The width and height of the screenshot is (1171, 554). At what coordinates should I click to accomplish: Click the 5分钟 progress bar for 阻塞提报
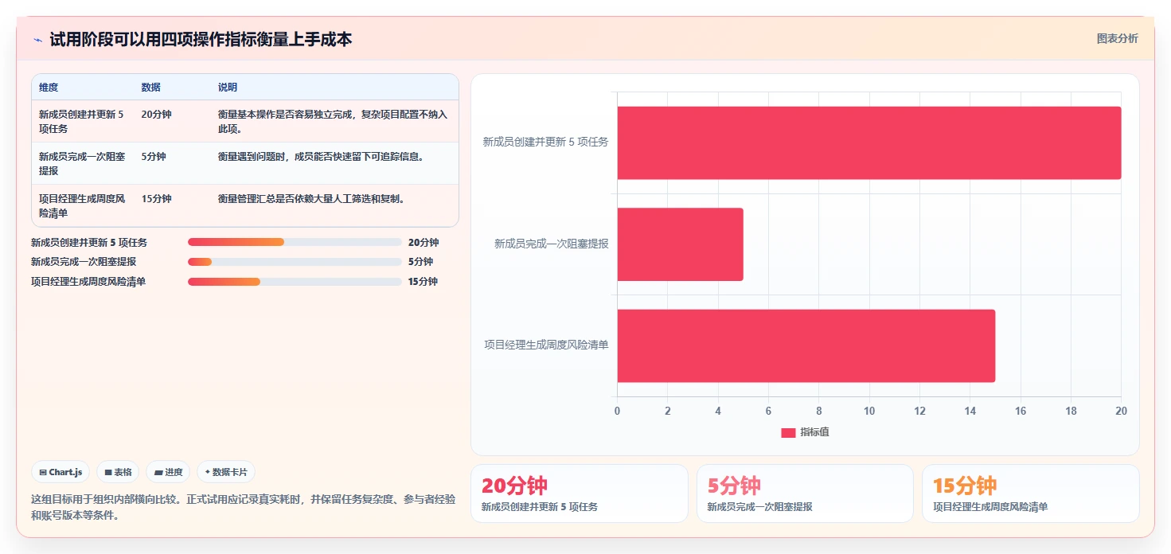[x=295, y=262]
